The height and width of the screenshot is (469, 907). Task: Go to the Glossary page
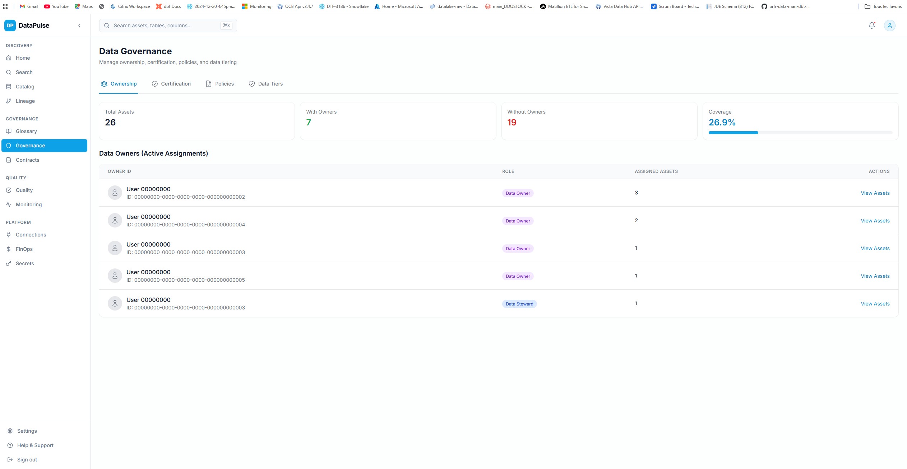point(26,131)
